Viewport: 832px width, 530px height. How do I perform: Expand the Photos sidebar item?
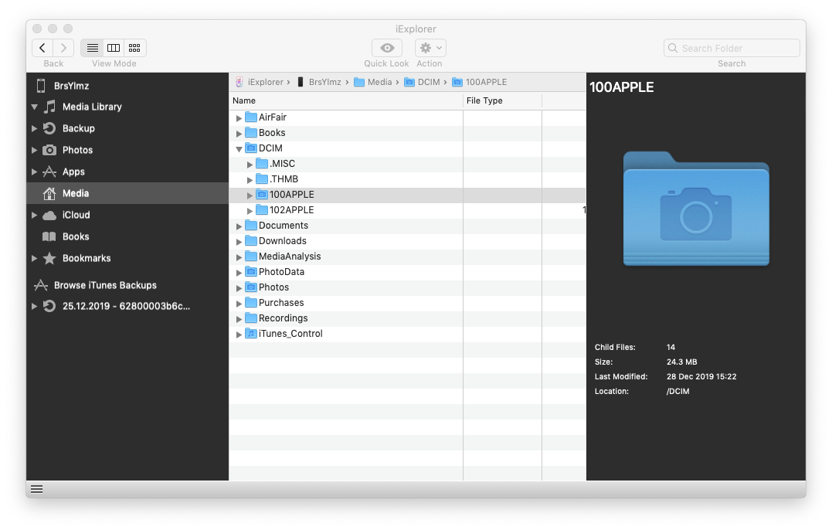(x=34, y=150)
